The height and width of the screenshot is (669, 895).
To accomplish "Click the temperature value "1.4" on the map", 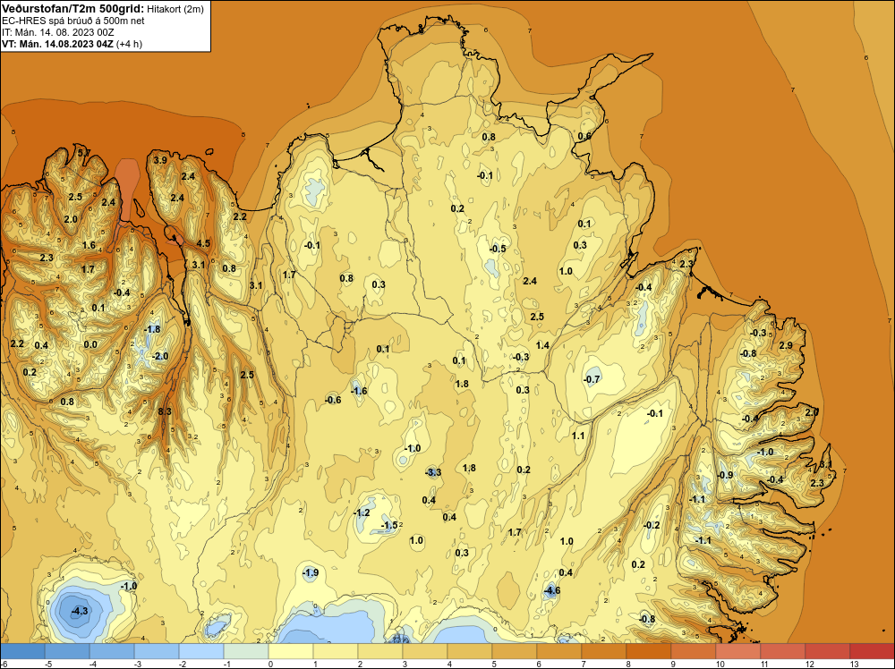I will (x=542, y=345).
